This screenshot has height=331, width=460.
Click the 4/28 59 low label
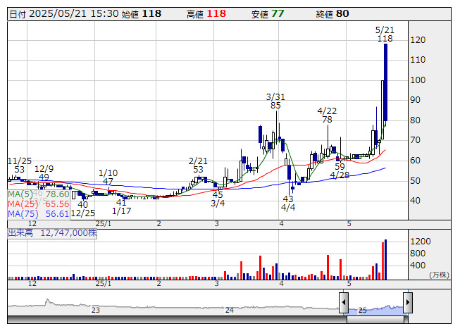[340, 171]
